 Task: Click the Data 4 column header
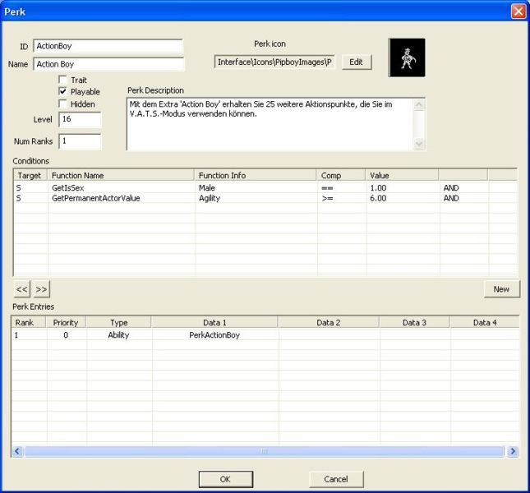485,323
